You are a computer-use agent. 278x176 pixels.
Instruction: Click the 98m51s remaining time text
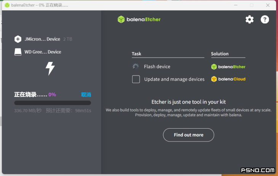[83, 111]
